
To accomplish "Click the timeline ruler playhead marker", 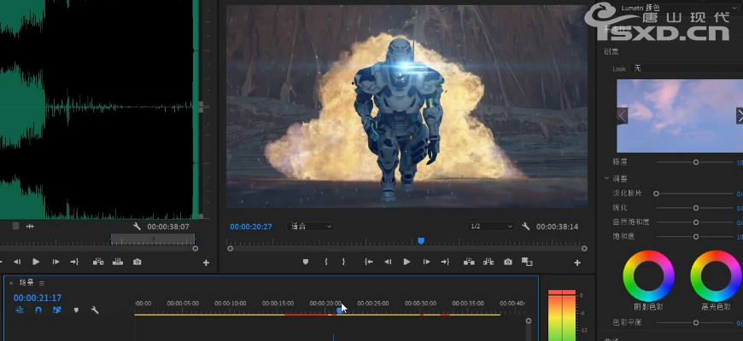I will (339, 309).
